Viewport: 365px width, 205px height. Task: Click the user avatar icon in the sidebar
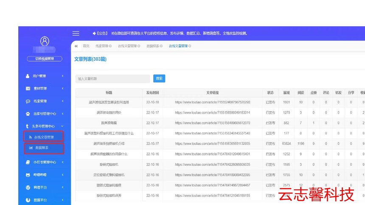coord(45,41)
